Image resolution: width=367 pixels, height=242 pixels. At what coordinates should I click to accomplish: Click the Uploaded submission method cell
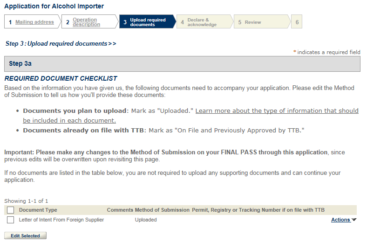point(146,220)
